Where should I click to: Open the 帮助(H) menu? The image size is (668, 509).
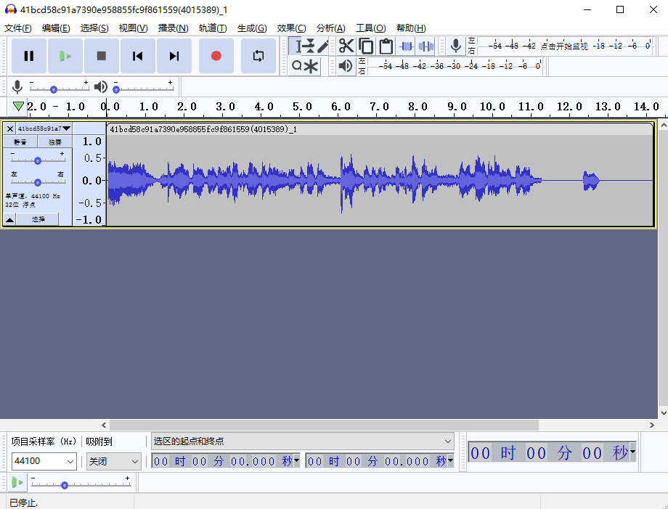point(411,28)
